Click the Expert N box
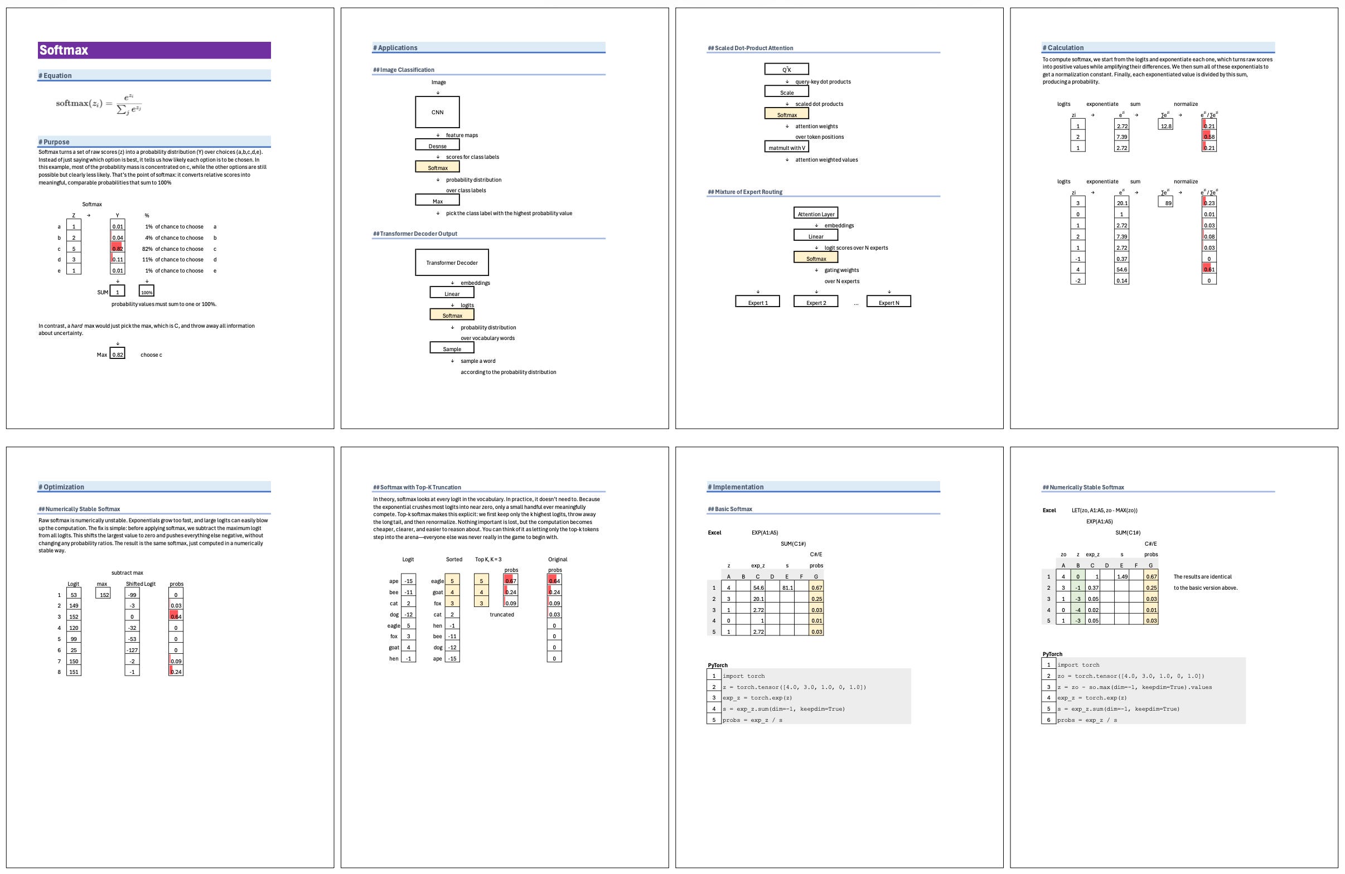 coord(888,302)
